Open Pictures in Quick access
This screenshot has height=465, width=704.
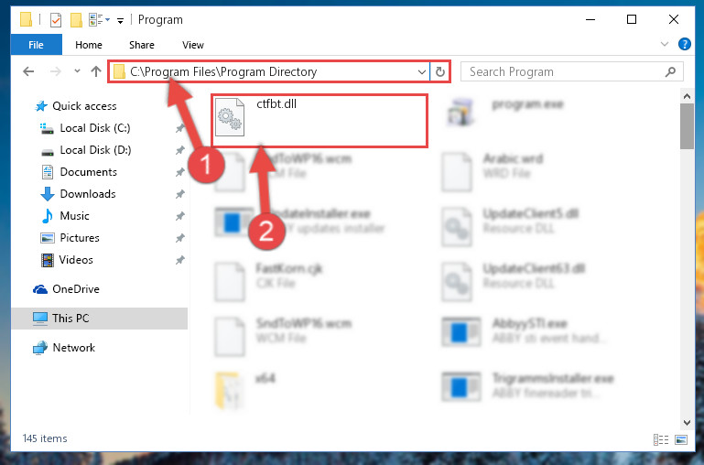[80, 238]
